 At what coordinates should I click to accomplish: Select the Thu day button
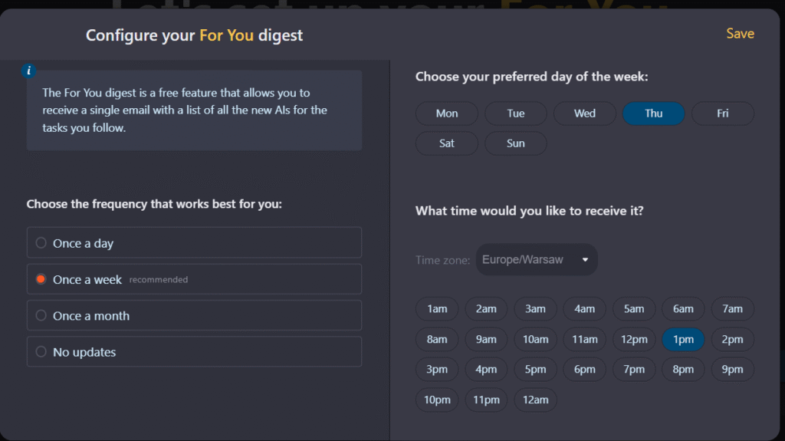click(x=653, y=114)
